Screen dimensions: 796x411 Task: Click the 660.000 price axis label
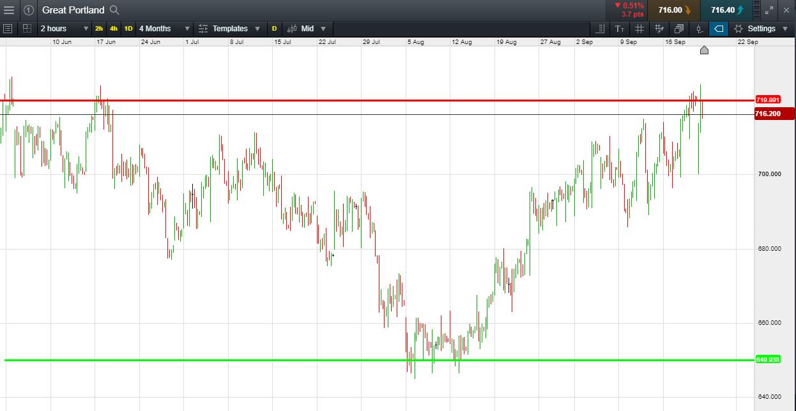click(x=769, y=323)
